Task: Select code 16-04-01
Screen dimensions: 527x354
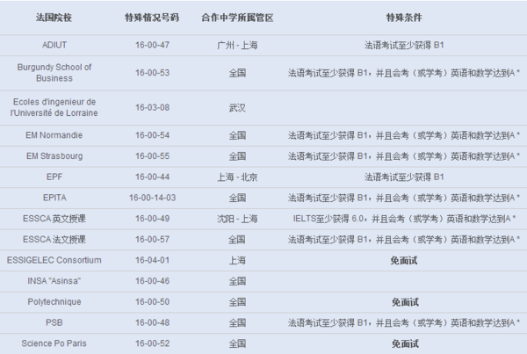Action: click(152, 260)
